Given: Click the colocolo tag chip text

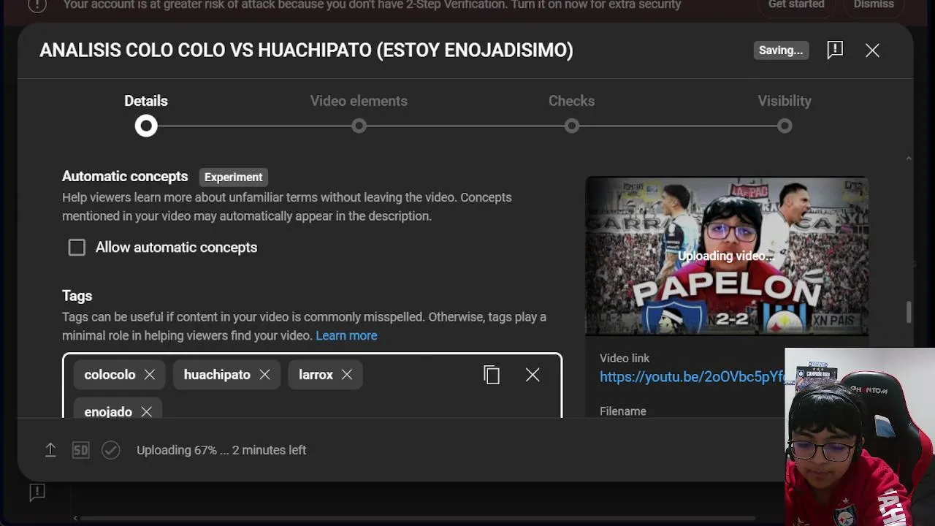Looking at the screenshot, I should (x=110, y=375).
